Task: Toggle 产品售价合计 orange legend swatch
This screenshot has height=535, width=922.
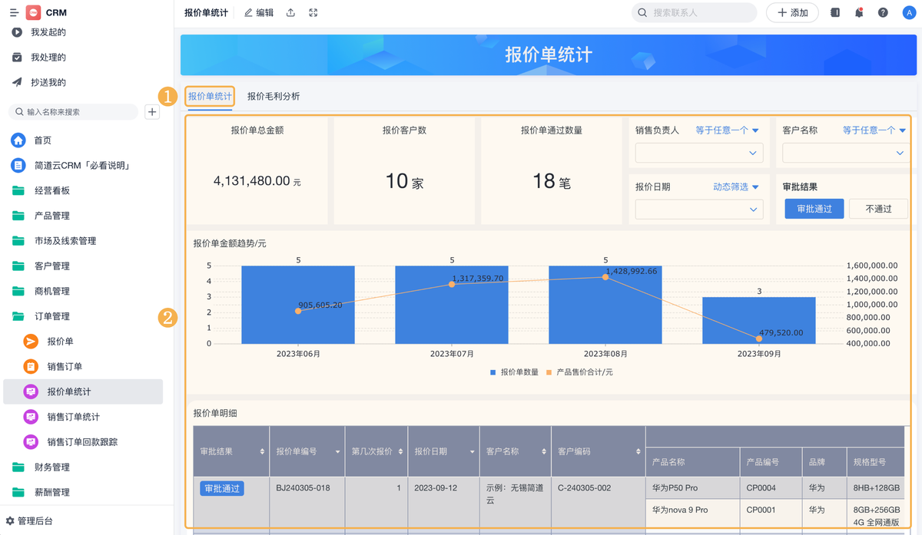Action: point(549,372)
